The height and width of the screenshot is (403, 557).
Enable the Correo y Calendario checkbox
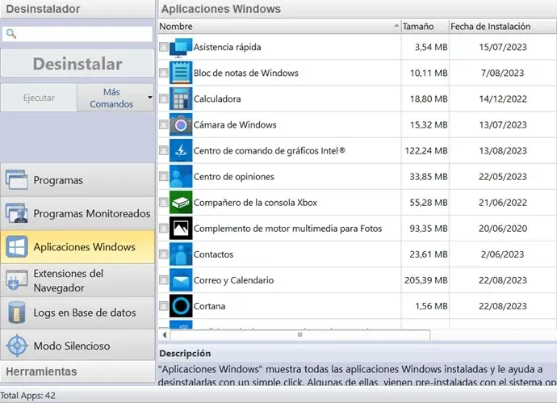coord(164,280)
